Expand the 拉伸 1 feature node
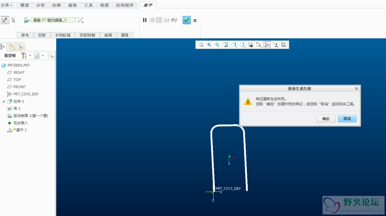The height and width of the screenshot is (216, 386). coord(4,101)
